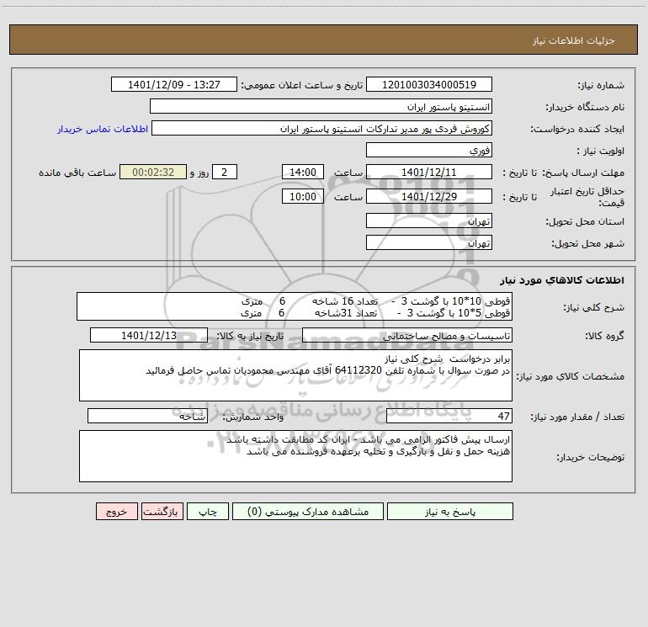Click goods group field تاسیسات و مصالح ساختمانی
The width and height of the screenshot is (648, 627).
407,335
